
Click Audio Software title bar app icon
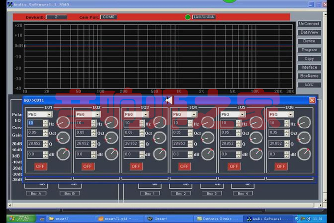point(10,4)
